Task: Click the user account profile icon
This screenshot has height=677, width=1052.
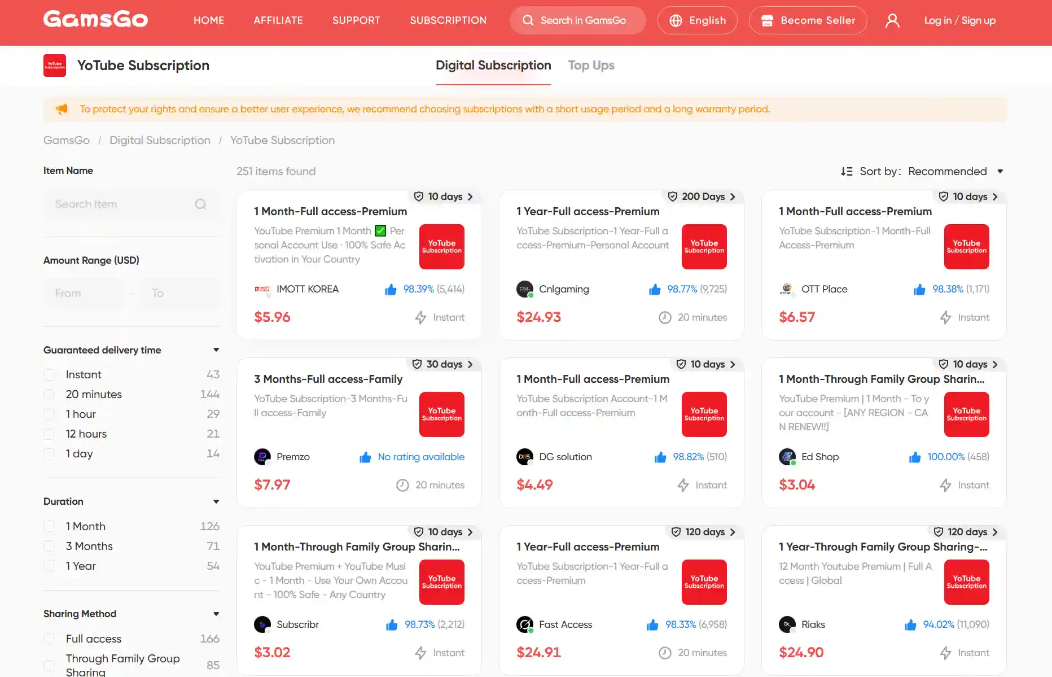Action: [892, 20]
